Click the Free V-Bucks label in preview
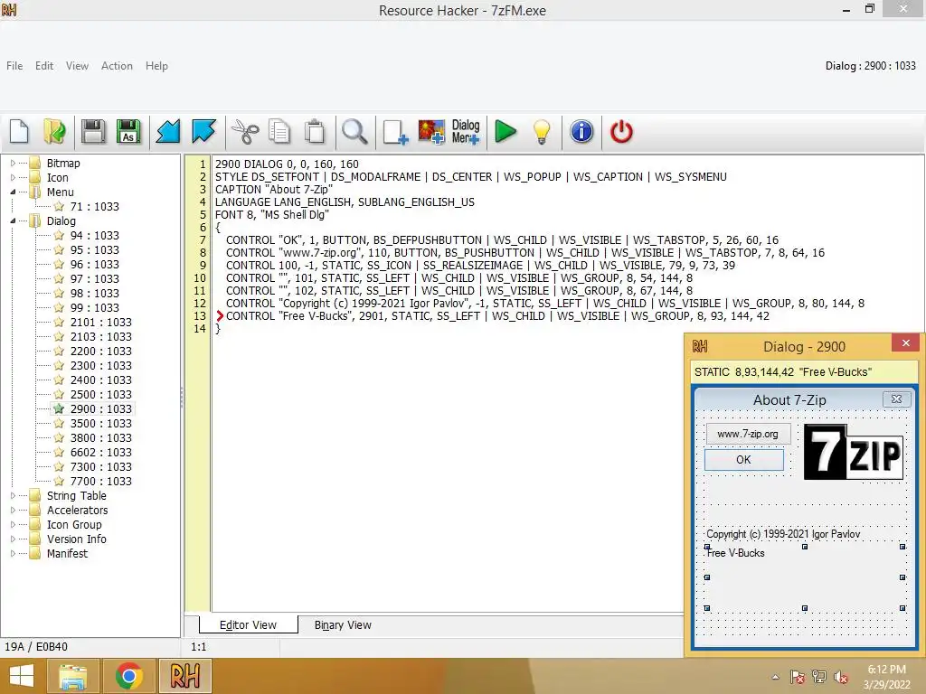926x694 pixels. [735, 553]
